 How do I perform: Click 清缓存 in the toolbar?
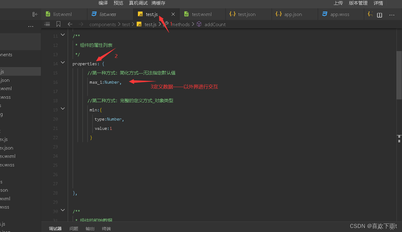pos(158,3)
